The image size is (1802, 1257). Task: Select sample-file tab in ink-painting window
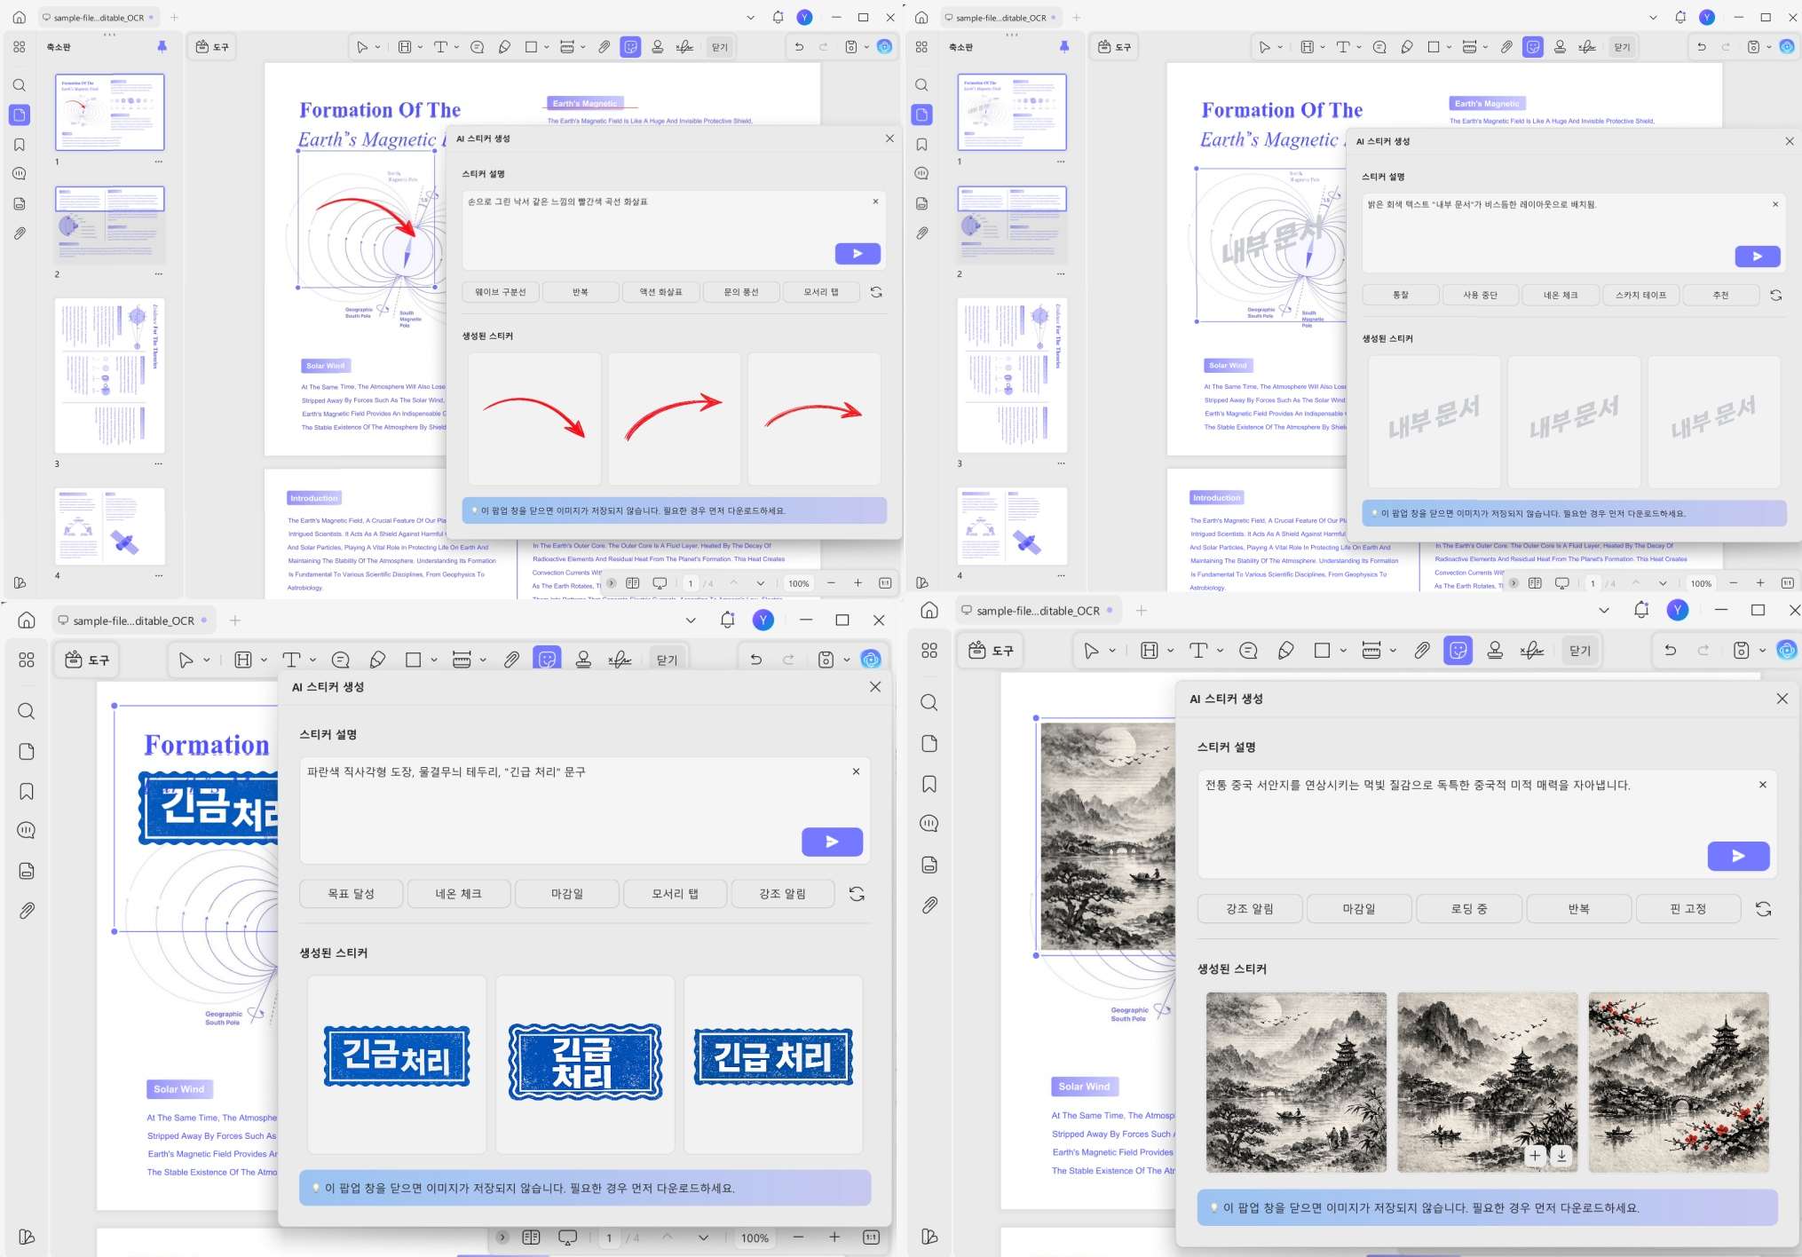(1037, 611)
